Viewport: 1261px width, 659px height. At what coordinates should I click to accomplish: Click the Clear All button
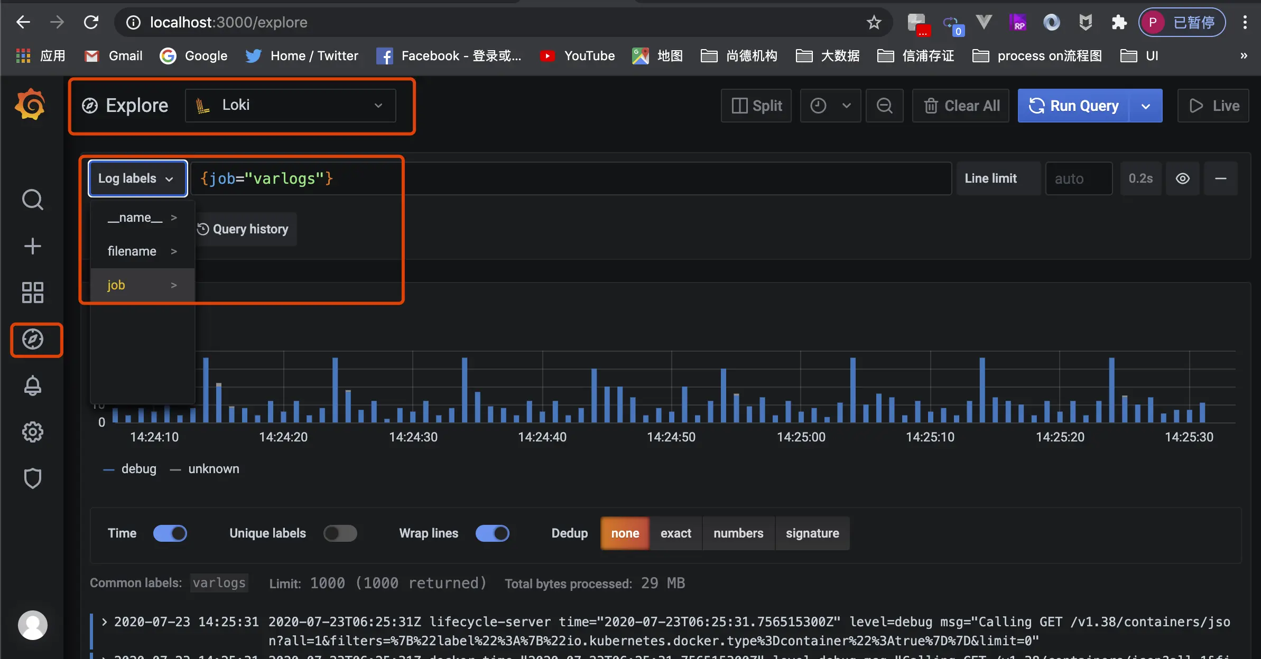pyautogui.click(x=961, y=106)
